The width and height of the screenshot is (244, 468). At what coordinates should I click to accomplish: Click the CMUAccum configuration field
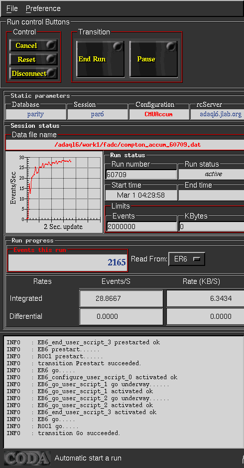(x=158, y=114)
